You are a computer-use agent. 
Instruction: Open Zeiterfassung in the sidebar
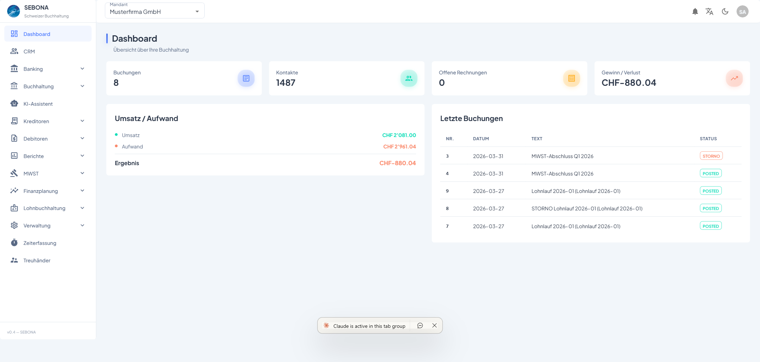[x=40, y=243]
